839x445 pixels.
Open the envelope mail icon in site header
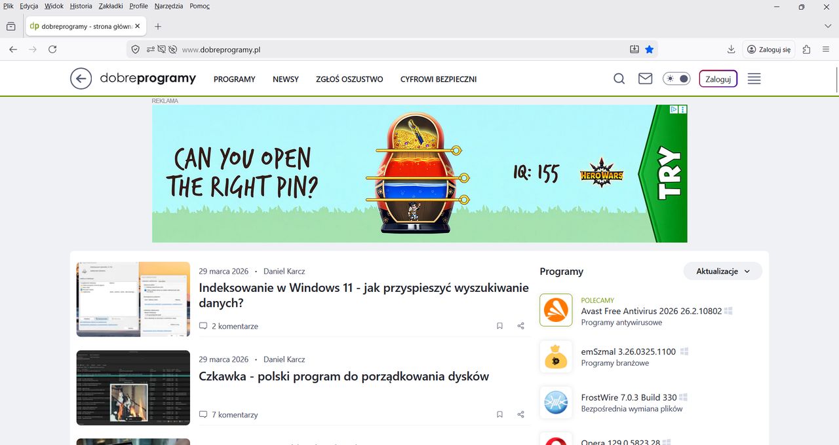(646, 79)
